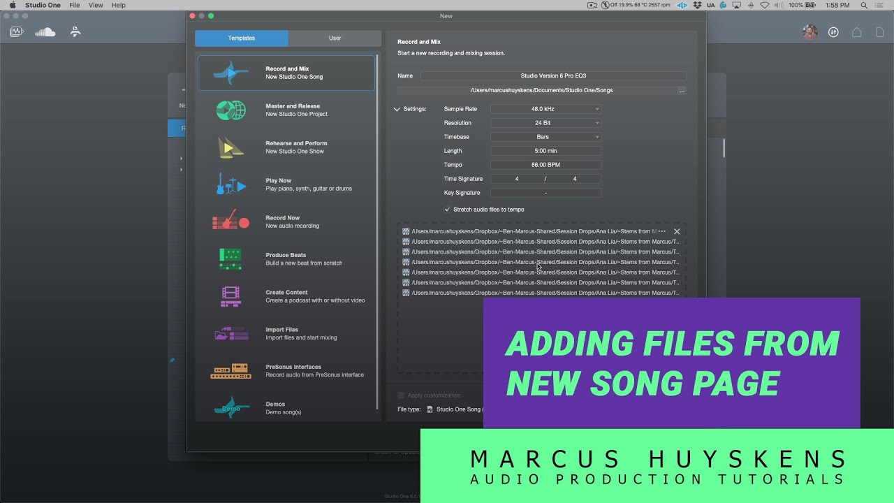Click the Length 5:00 min field

coord(545,151)
